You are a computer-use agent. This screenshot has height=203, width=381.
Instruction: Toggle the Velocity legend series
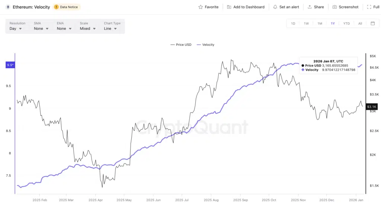pyautogui.click(x=205, y=45)
